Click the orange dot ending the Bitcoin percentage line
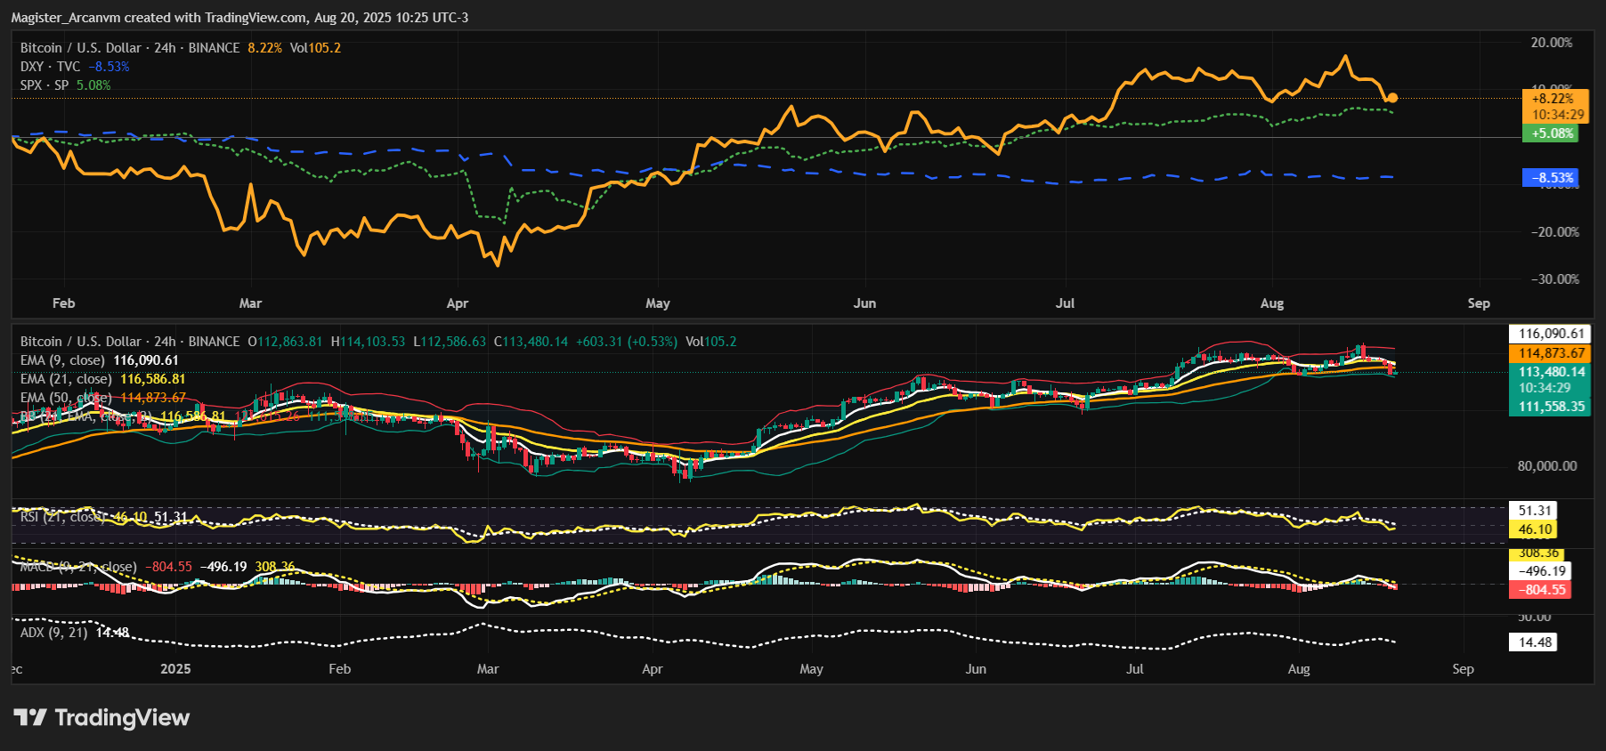Screen dimensions: 1606x751 (1392, 98)
